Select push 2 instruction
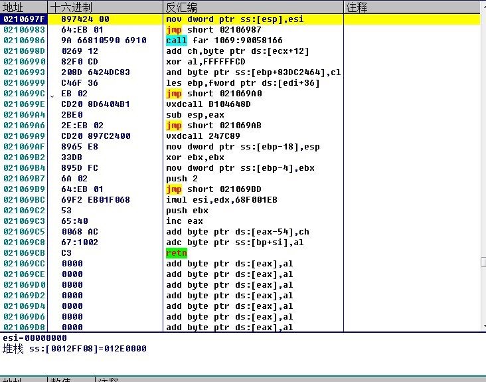Viewport: 486px width, 382px height. click(x=182, y=179)
